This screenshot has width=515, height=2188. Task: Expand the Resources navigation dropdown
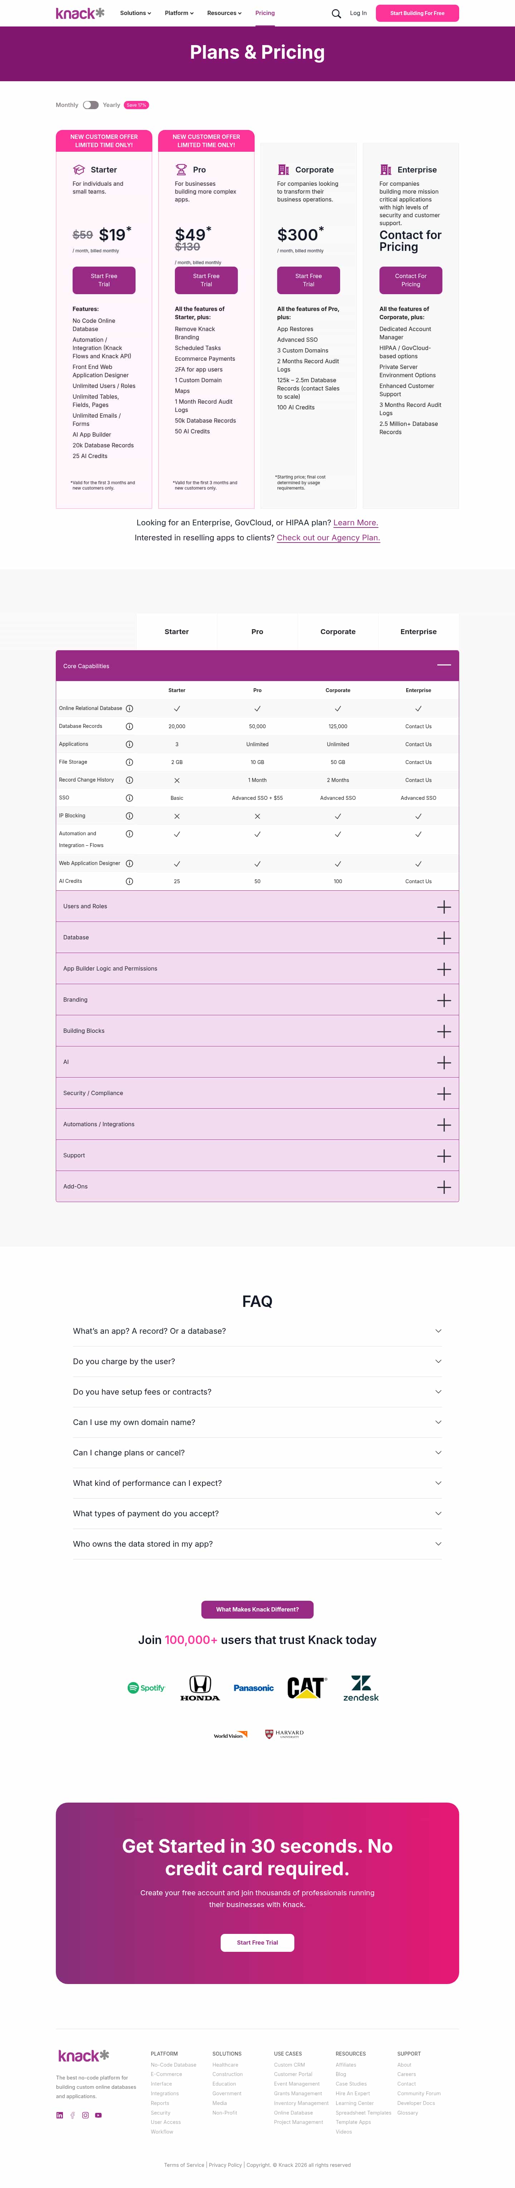tap(224, 14)
